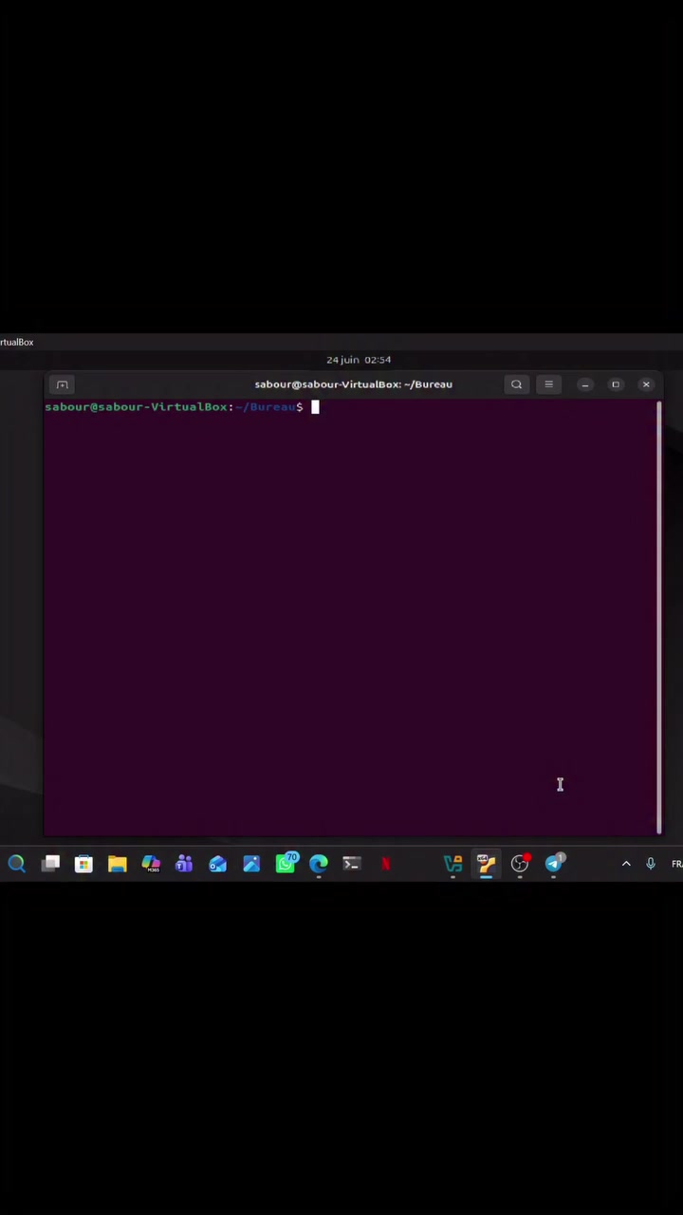683x1215 pixels.
Task: Add a new terminal tab
Action: point(63,384)
